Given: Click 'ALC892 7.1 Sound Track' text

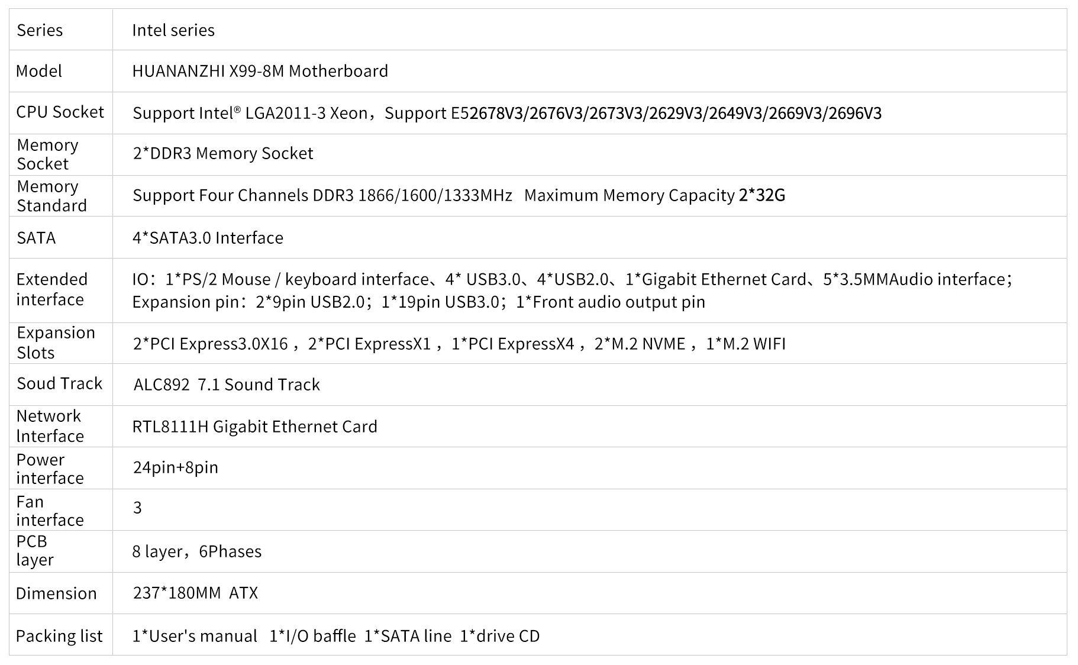Looking at the screenshot, I should 227,385.
